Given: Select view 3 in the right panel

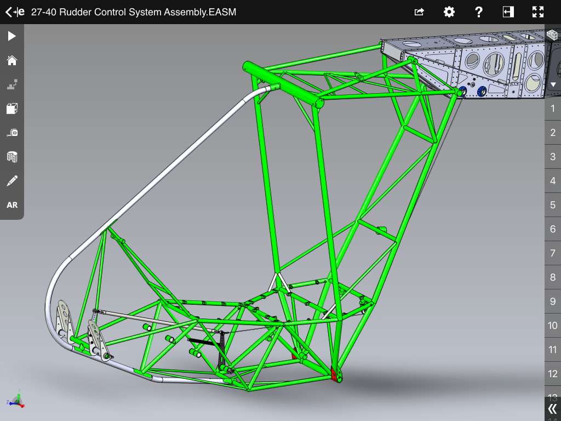Looking at the screenshot, I should click(x=553, y=156).
